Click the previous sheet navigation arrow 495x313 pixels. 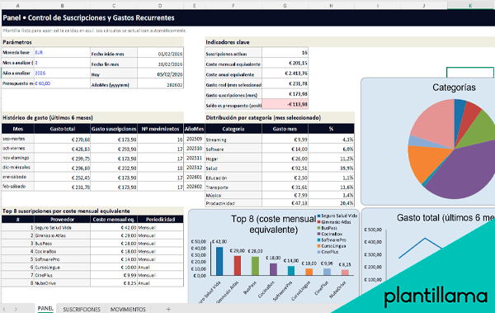point(4,309)
